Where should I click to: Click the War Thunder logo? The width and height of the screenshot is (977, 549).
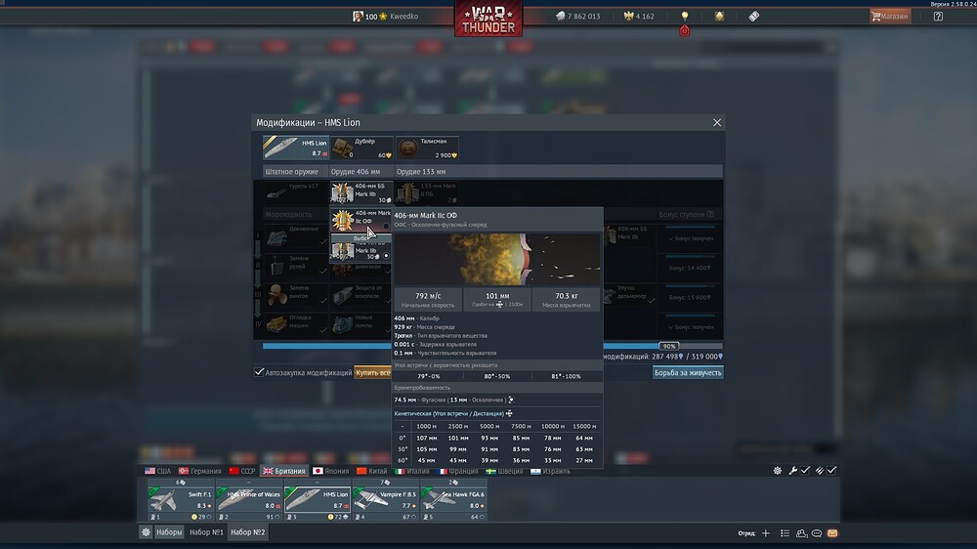488,18
